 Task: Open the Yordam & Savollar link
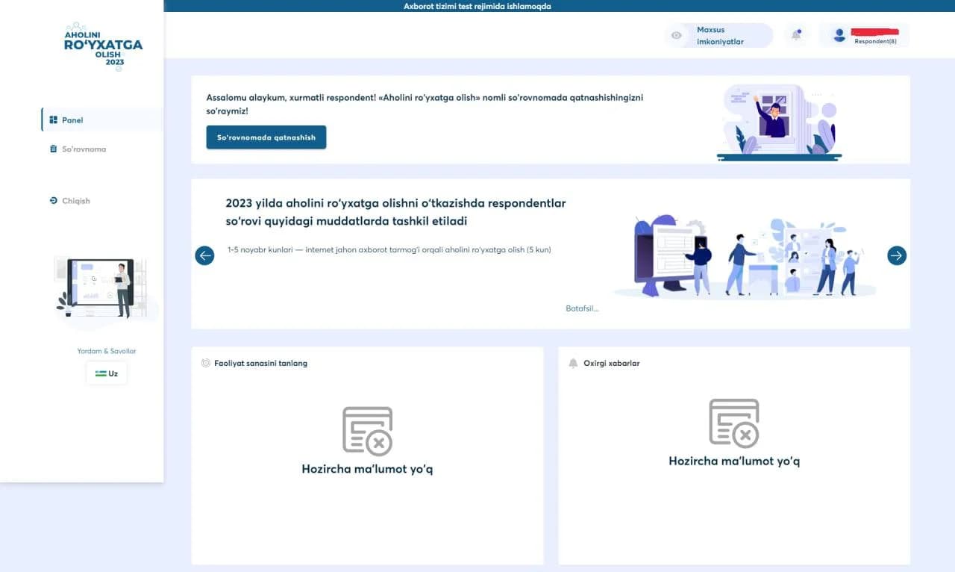click(x=107, y=351)
